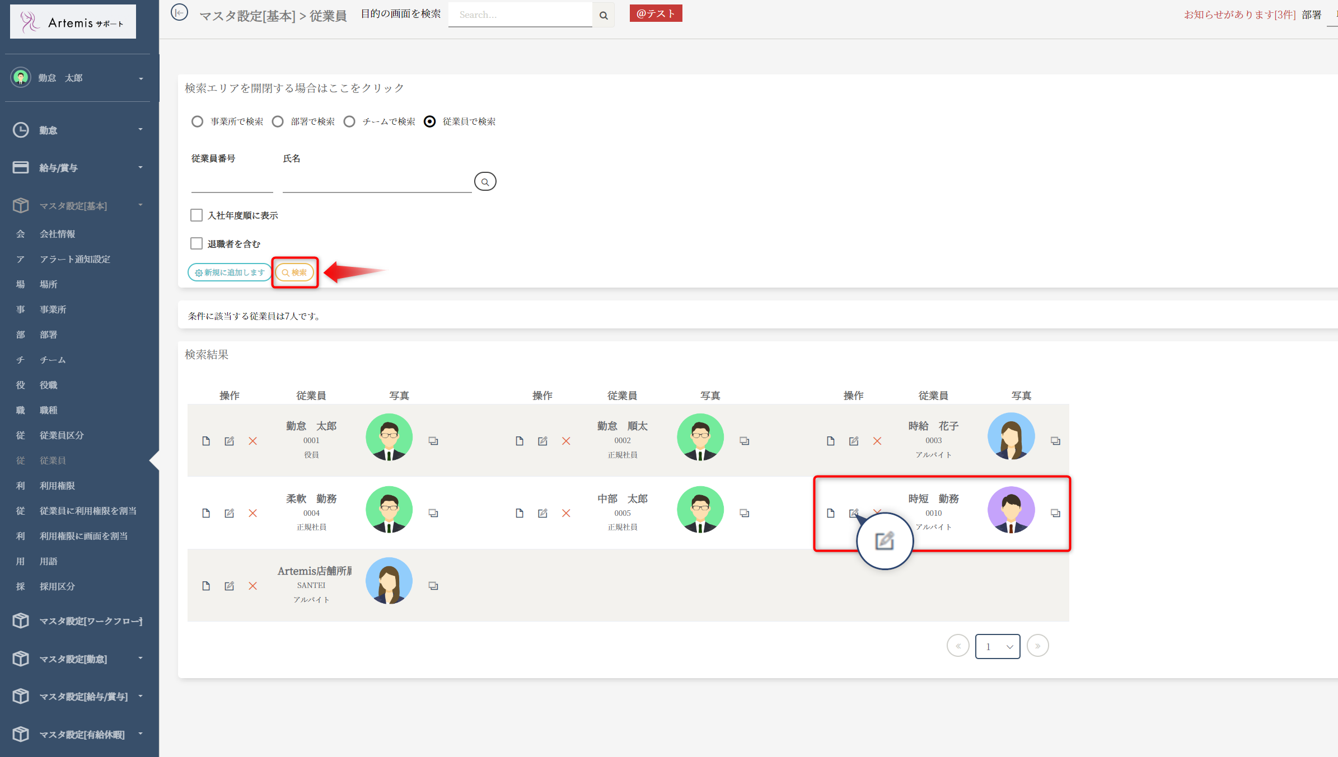Open 会社情報 in sidebar menu
This screenshot has height=757, width=1338.
click(57, 234)
